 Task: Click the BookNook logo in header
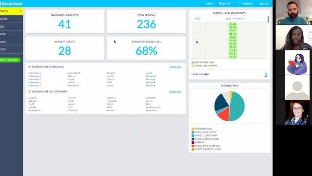(11, 3)
